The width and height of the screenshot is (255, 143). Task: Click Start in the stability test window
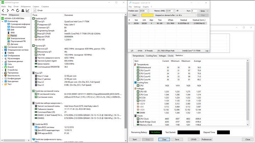pyautogui.click(x=135, y=139)
